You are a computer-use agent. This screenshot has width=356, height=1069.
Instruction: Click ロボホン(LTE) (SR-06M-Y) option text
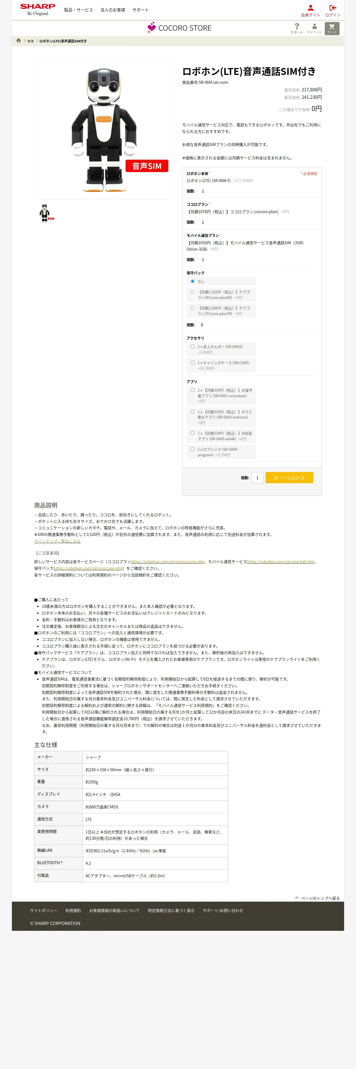208,180
